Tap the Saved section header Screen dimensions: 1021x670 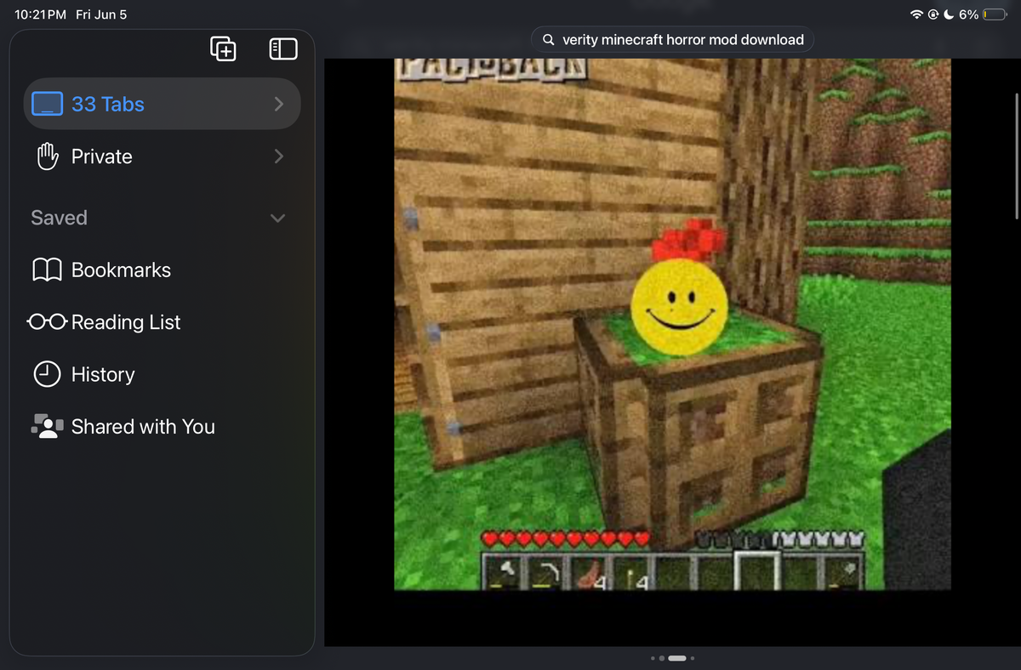[59, 218]
